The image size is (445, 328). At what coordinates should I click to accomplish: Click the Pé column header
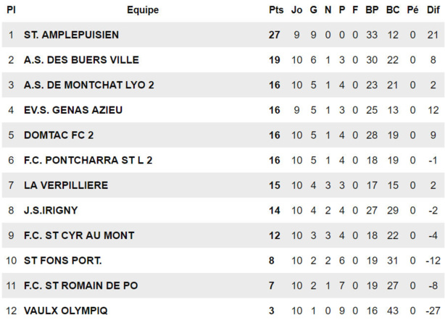point(412,10)
